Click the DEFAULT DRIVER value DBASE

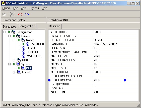[x=98, y=40]
